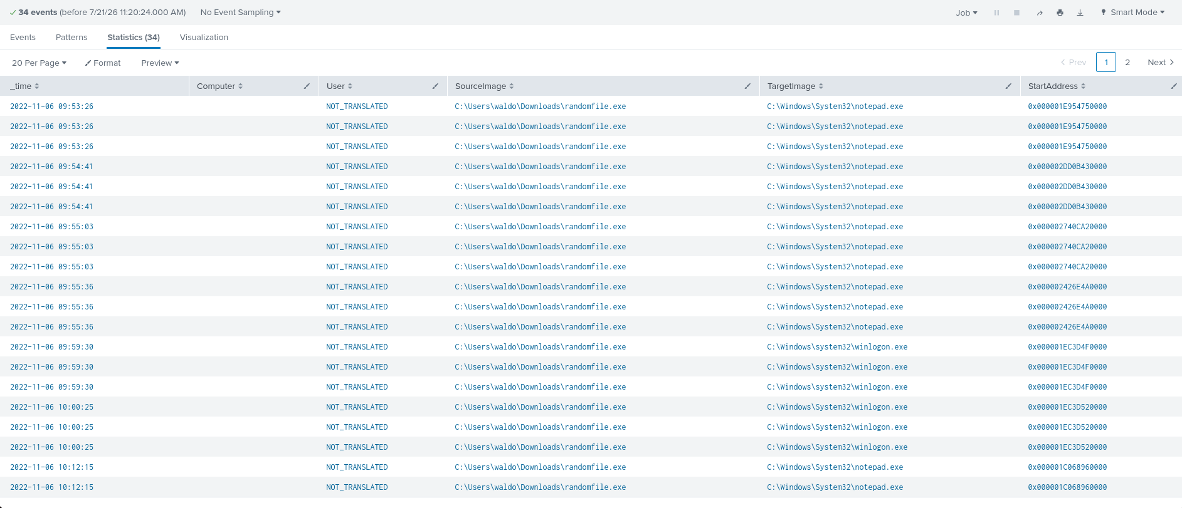Switch to the Visualization tab

pyautogui.click(x=204, y=38)
